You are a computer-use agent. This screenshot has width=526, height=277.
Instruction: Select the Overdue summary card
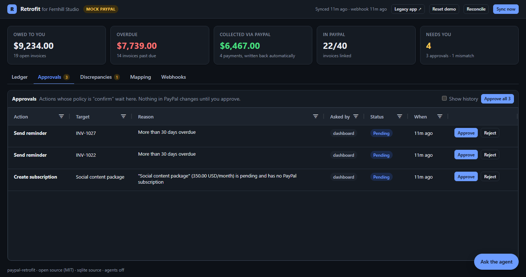[x=160, y=45]
